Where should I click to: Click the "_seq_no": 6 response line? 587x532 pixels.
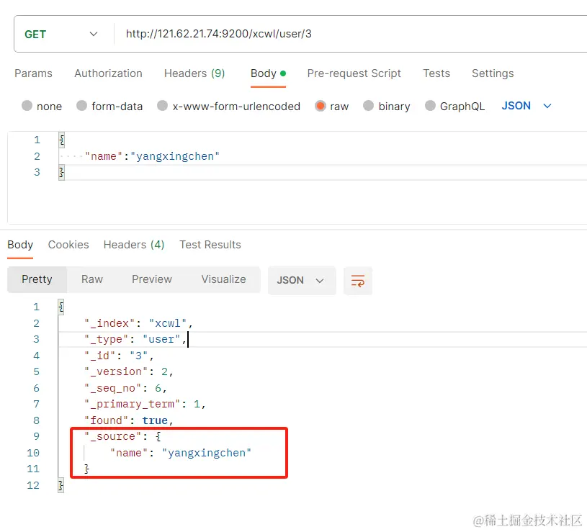126,388
